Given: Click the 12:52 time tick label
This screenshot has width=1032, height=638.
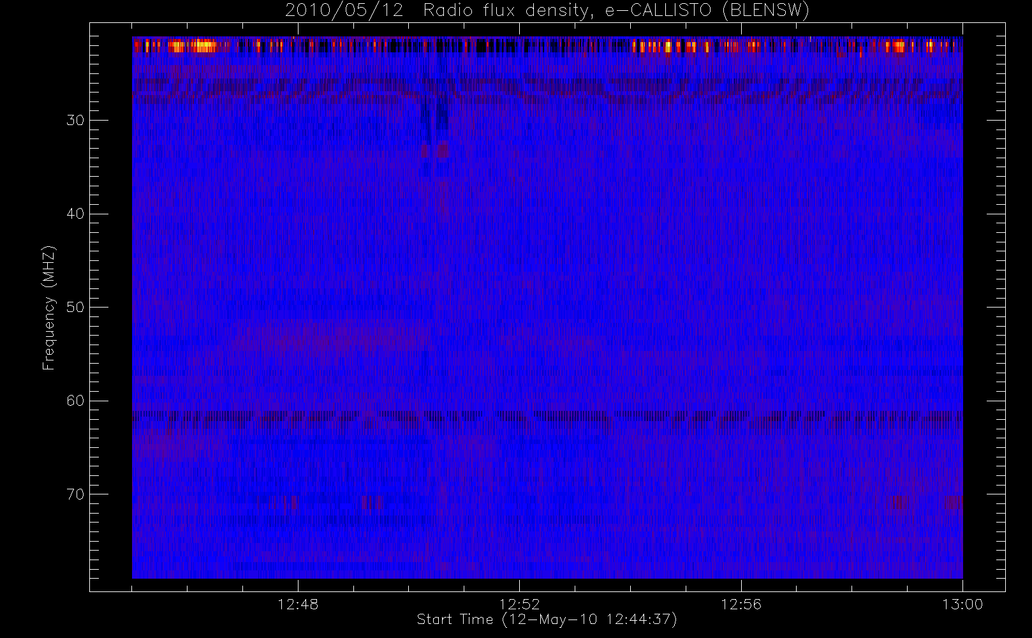Looking at the screenshot, I should click(x=519, y=604).
